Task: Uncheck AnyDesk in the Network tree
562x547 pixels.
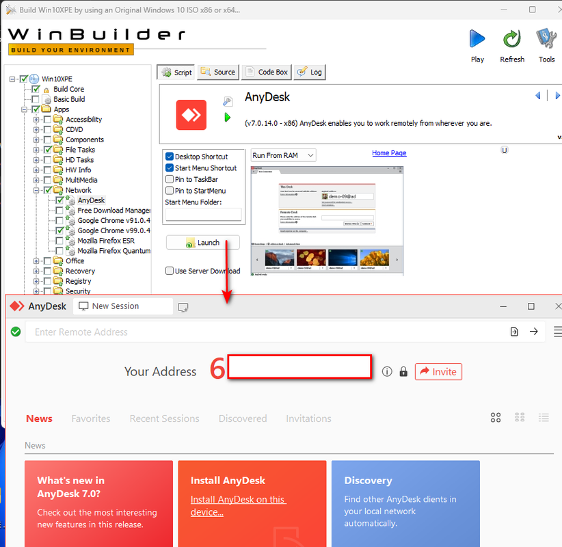Action: 60,200
